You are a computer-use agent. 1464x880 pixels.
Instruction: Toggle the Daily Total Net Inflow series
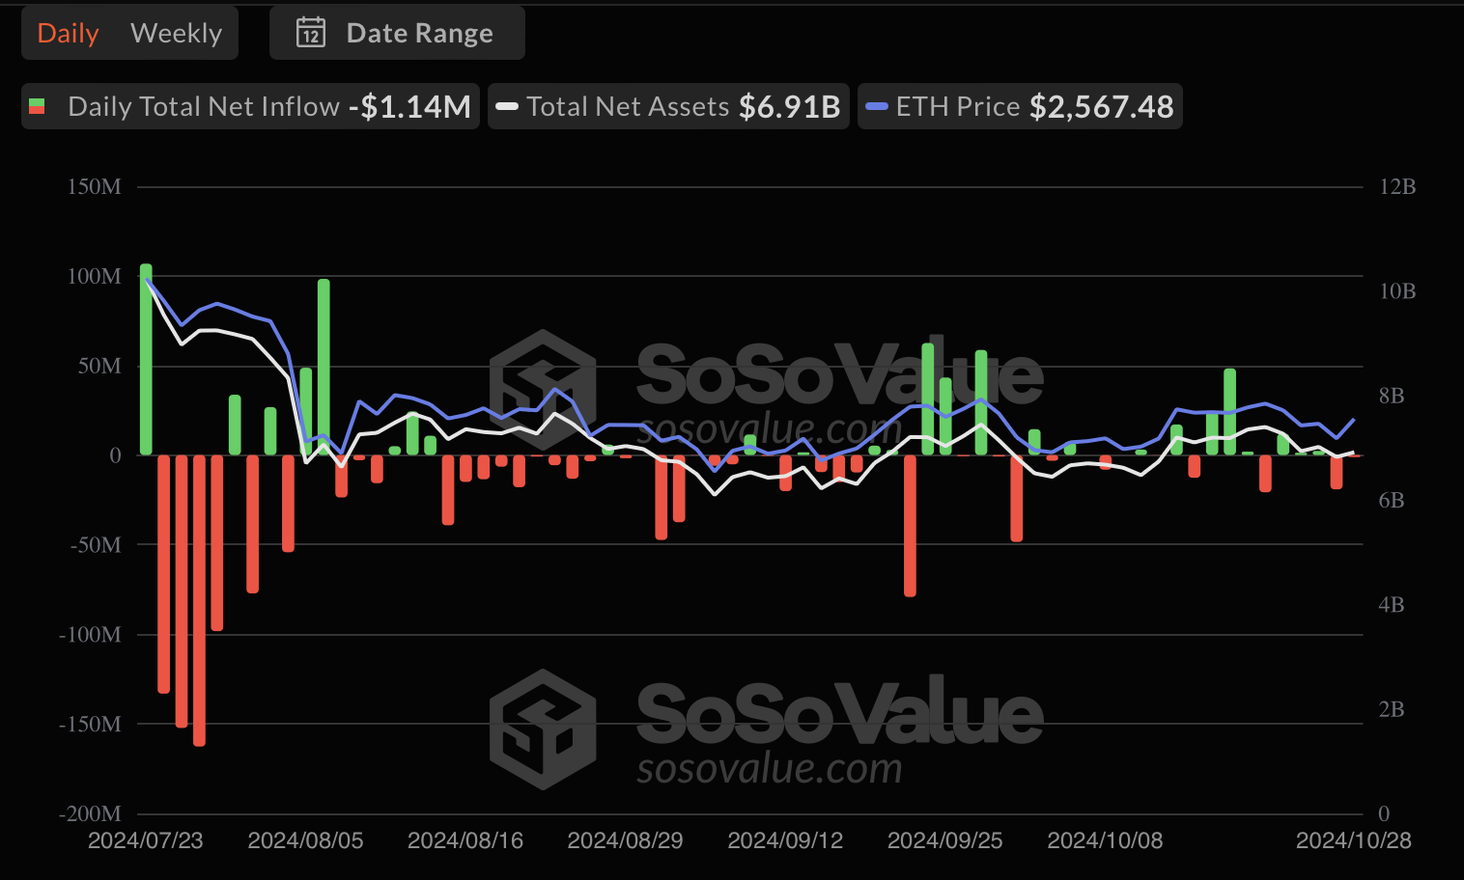click(203, 106)
